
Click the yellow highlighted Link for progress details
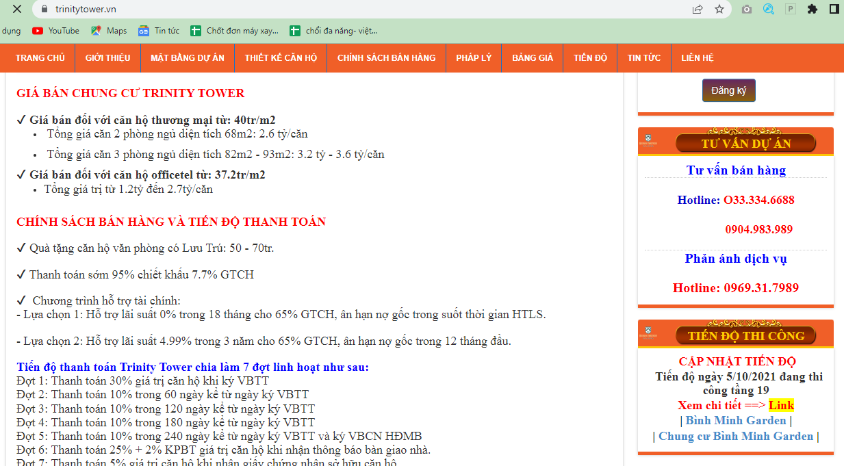click(x=781, y=405)
